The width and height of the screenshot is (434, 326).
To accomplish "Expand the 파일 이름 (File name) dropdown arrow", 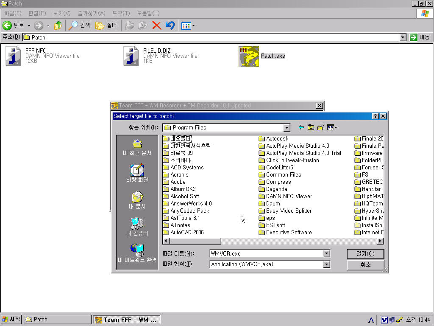I will (327, 254).
